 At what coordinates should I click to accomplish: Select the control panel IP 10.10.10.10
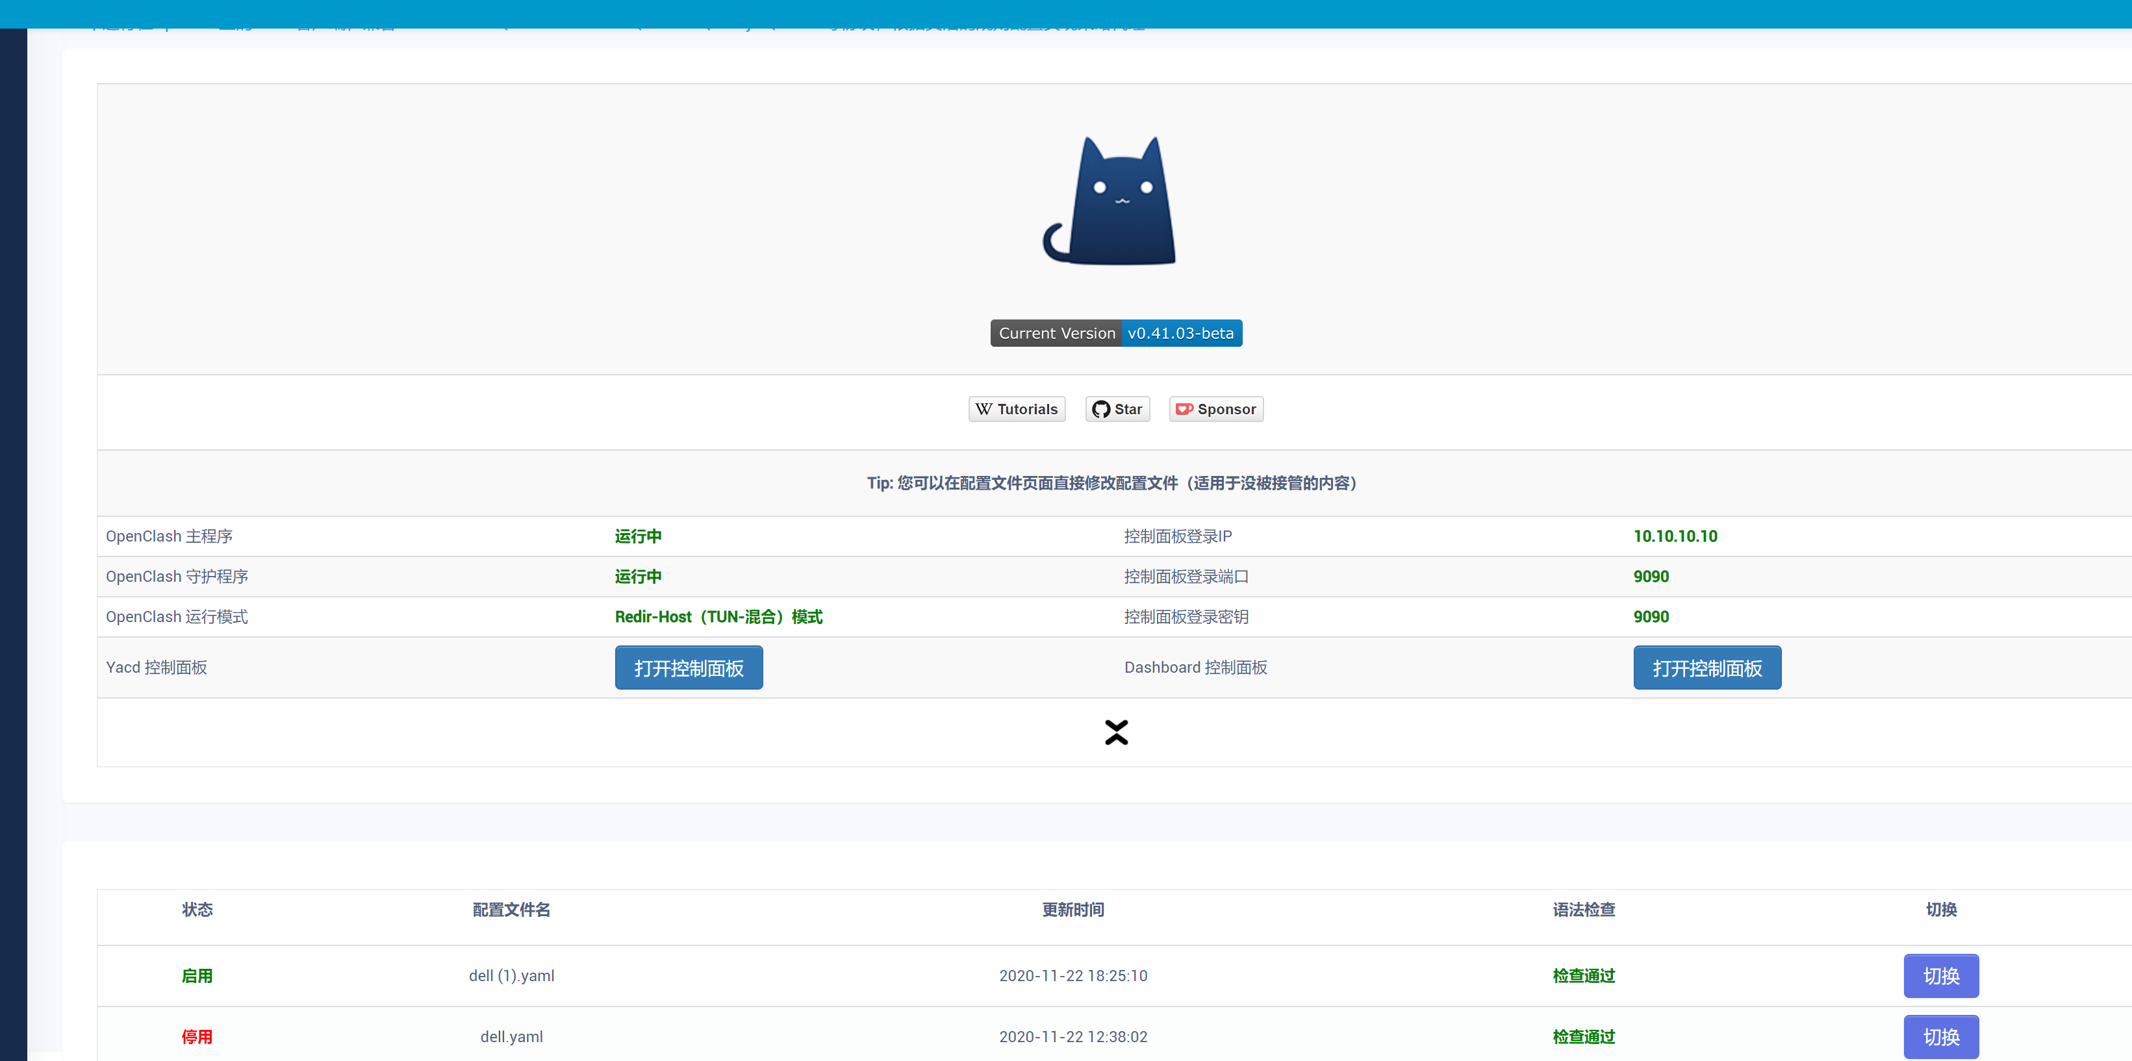click(x=1675, y=536)
